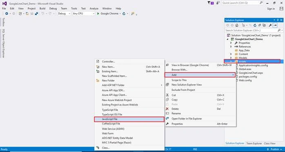The width and height of the screenshot is (285, 152).
Task: Click the Send Feedback icon near Quick Launch
Action: coord(218,3)
